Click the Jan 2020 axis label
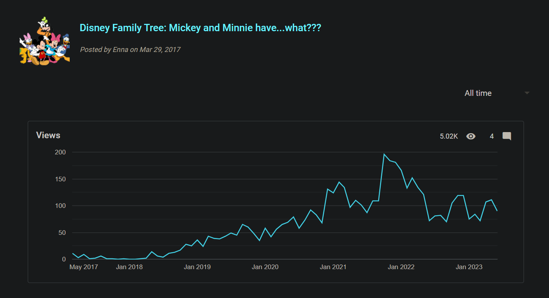 (265, 267)
